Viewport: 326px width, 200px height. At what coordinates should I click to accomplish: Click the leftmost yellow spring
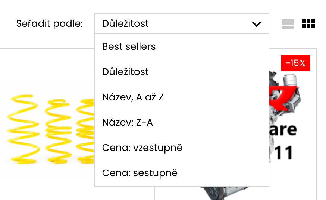click(23, 128)
